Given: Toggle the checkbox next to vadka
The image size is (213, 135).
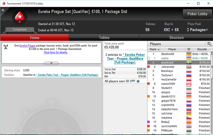Looking at the screenshot, I should 148,58.
